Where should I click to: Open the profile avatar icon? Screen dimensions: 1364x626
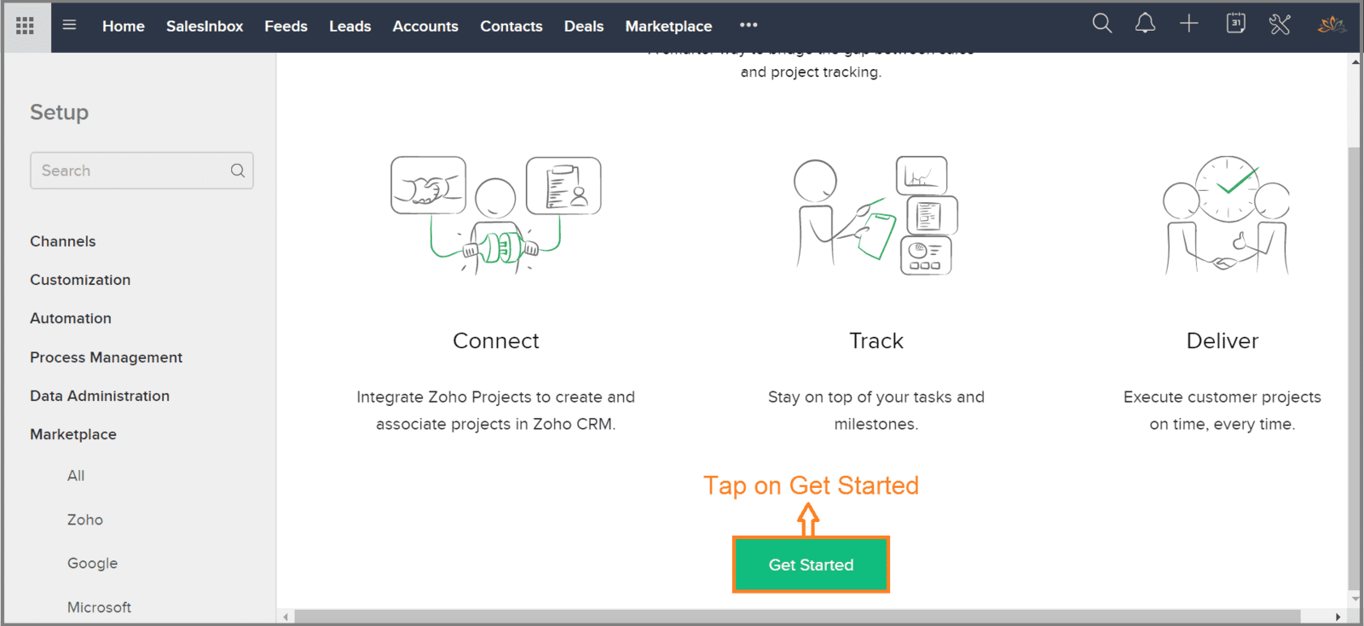1332,25
